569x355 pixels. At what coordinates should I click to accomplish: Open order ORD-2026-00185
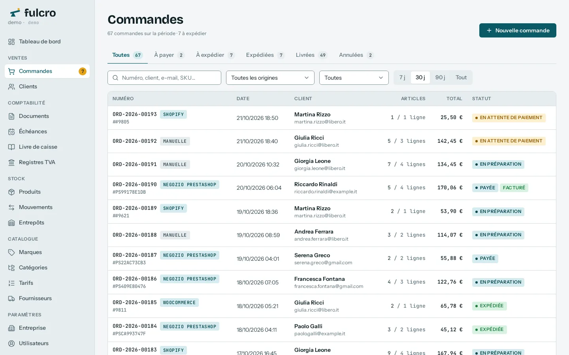click(135, 303)
